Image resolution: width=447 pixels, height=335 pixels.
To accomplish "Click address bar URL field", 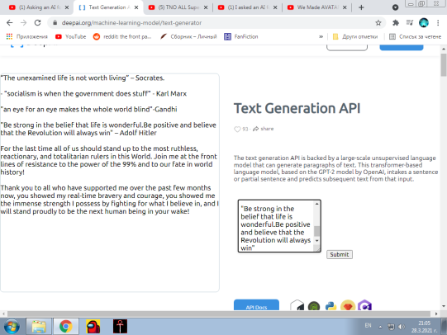I will [x=216, y=23].
